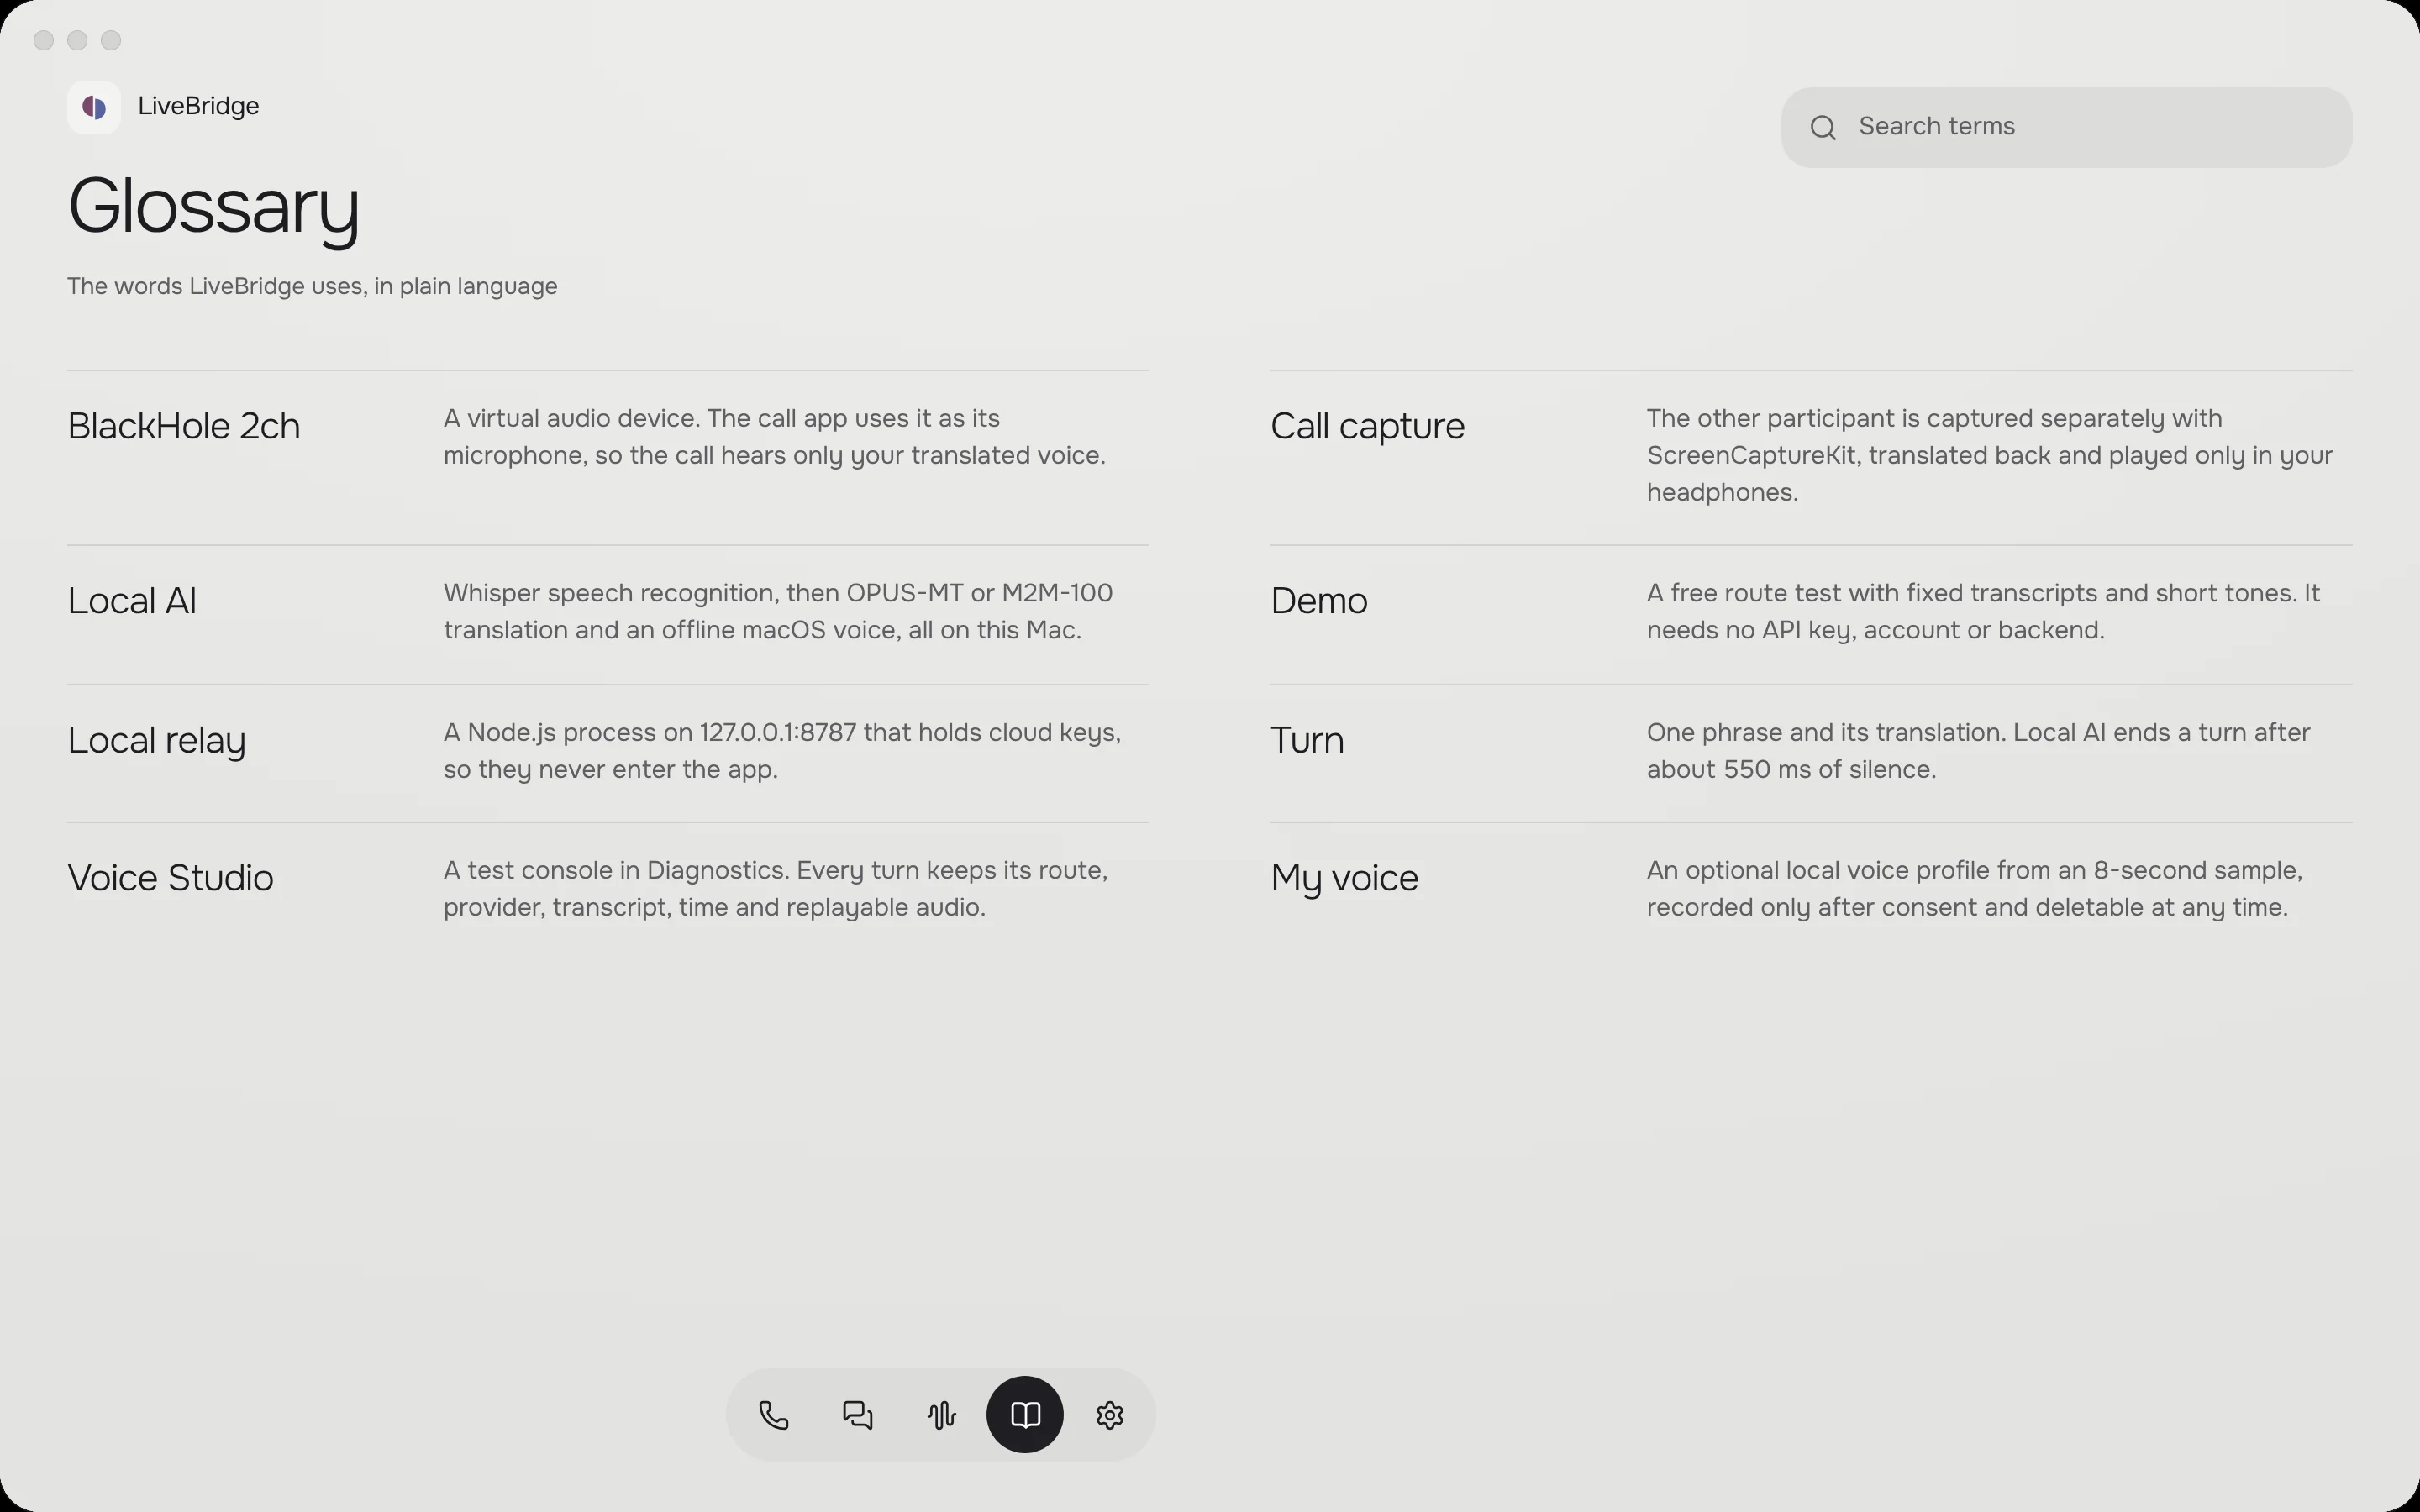2420x1512 pixels.
Task: Click the definition starting 'Whisper speech recognition'
Action: pyautogui.click(x=778, y=611)
